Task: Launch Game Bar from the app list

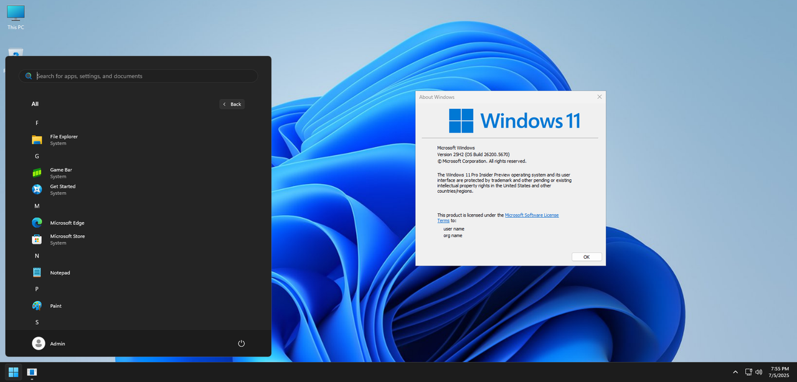Action: pyautogui.click(x=138, y=173)
